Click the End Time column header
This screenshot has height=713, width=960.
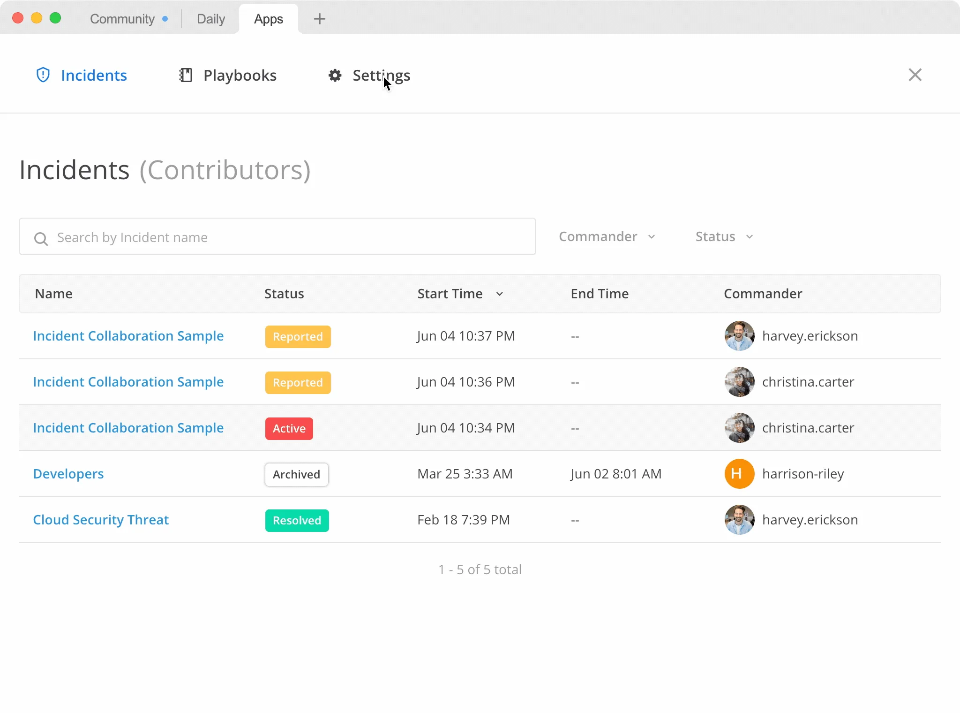(600, 294)
